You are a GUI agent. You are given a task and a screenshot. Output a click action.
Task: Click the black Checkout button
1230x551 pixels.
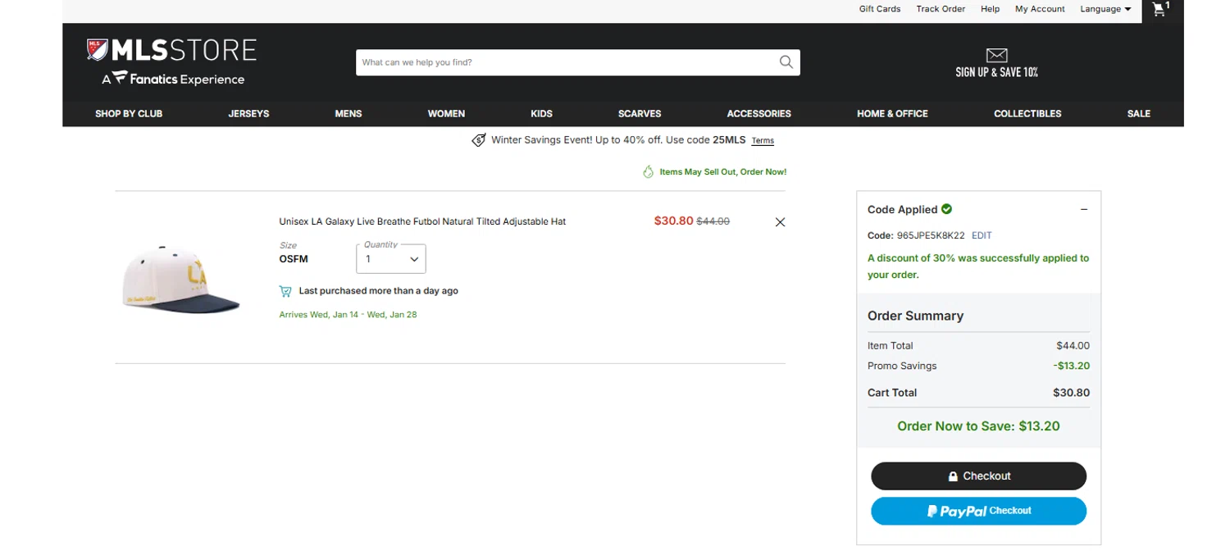click(978, 476)
